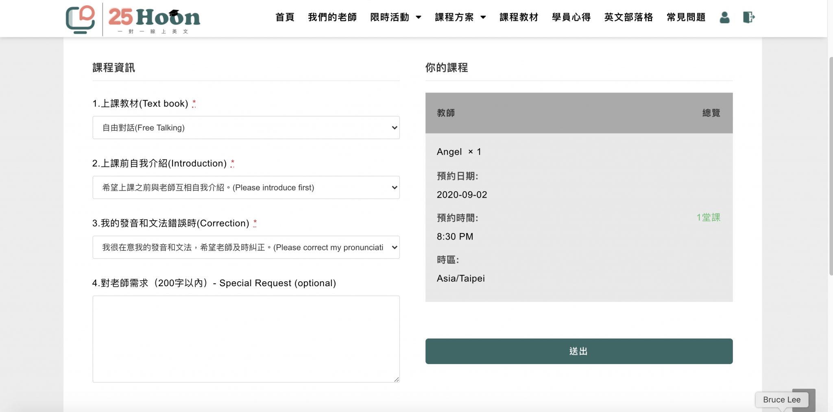Visit 英文部落格 link
This screenshot has width=833, height=412.
coord(628,17)
